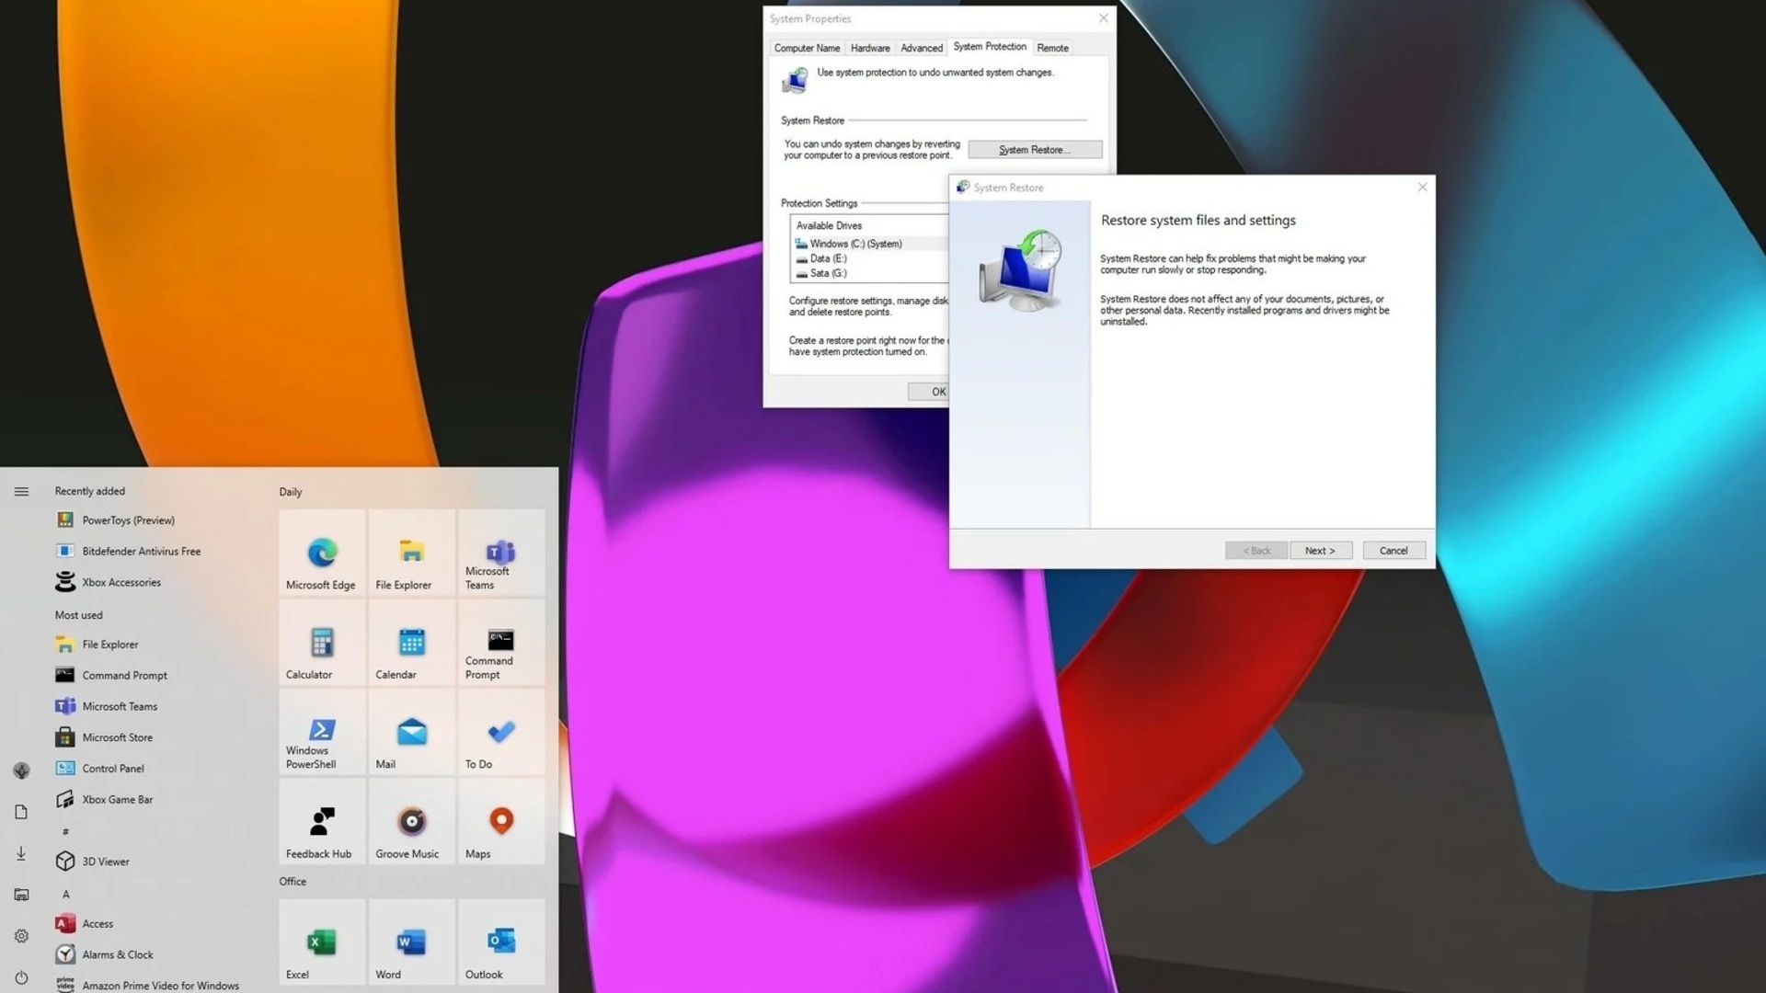Open Word tile
The image size is (1766, 993).
pos(411,942)
